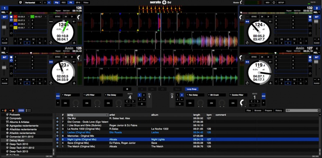Click the library search field
This screenshot has width=322, height=158.
tap(303, 111)
